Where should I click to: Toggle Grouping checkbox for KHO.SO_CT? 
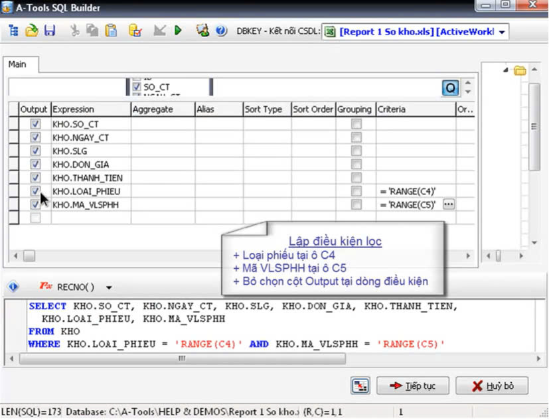click(356, 124)
